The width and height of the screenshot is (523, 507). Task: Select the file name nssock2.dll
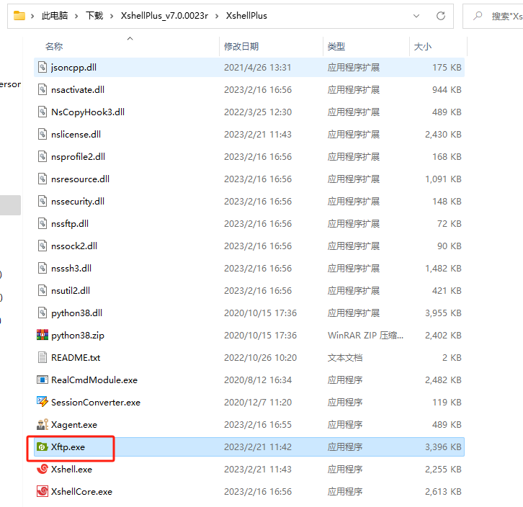[x=74, y=246]
